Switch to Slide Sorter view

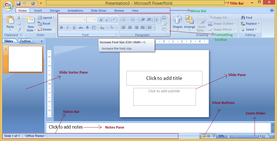click(x=209, y=136)
